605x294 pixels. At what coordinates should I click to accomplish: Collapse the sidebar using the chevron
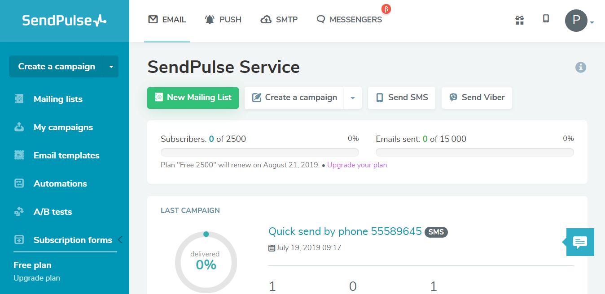pyautogui.click(x=120, y=240)
